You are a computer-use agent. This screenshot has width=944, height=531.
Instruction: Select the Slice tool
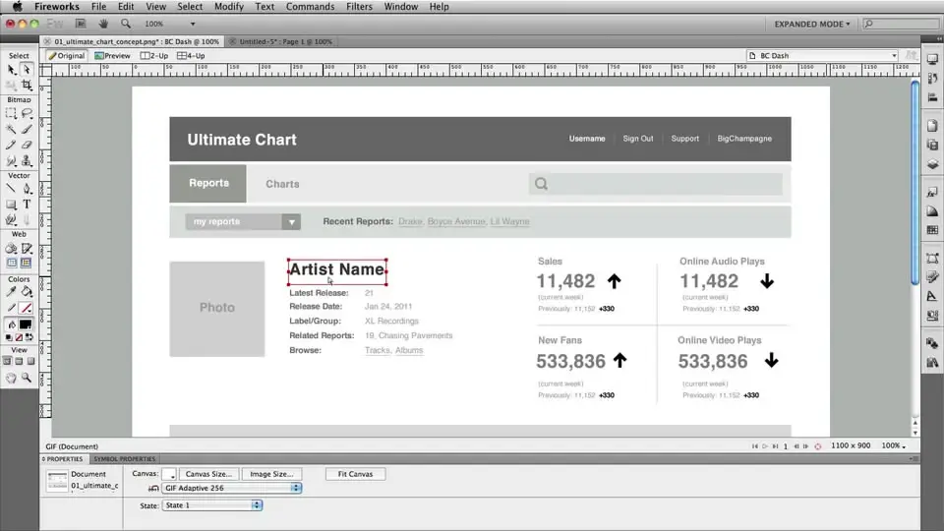point(27,248)
